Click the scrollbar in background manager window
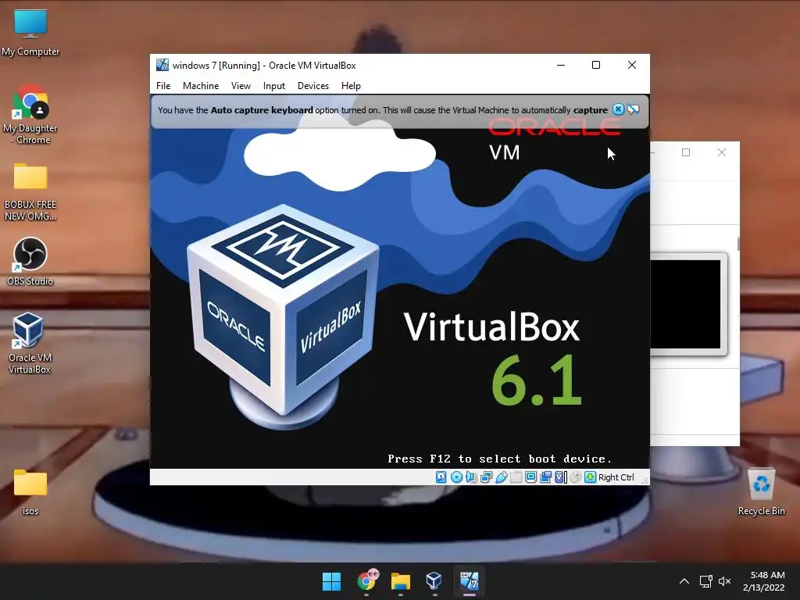800x600 pixels. coord(738,244)
